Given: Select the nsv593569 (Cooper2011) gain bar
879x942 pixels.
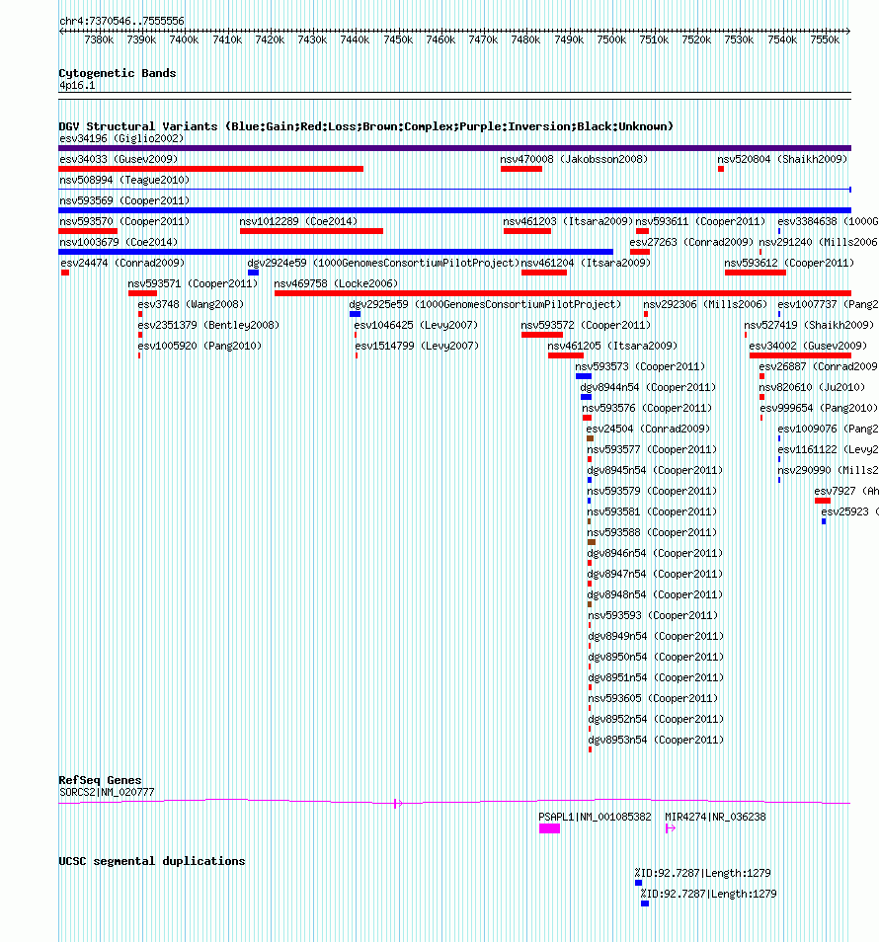Looking at the screenshot, I should 455,210.
